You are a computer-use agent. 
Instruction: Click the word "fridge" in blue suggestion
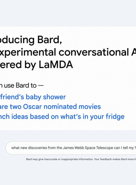(115, 117)
